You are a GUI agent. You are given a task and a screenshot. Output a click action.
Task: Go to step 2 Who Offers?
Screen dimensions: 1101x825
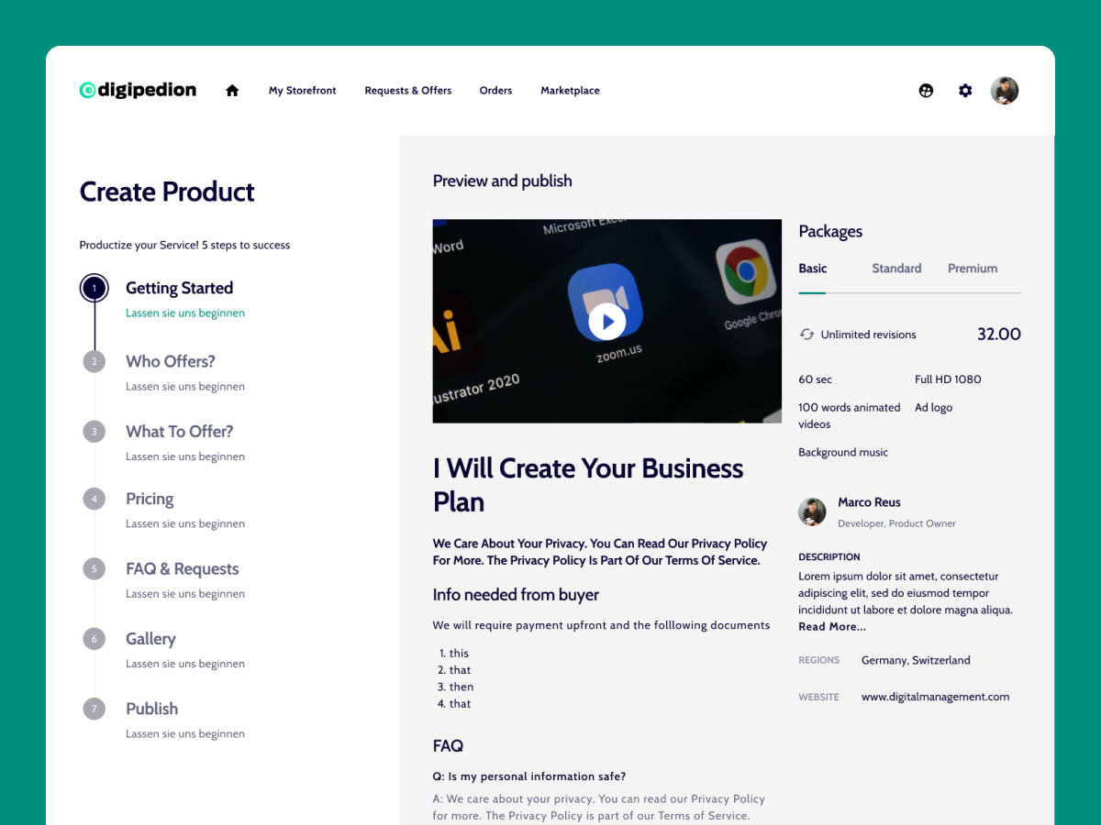coord(170,361)
